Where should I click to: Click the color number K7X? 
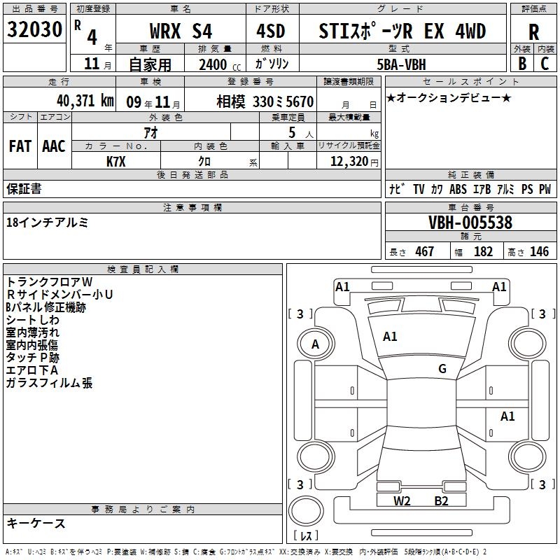(116, 162)
